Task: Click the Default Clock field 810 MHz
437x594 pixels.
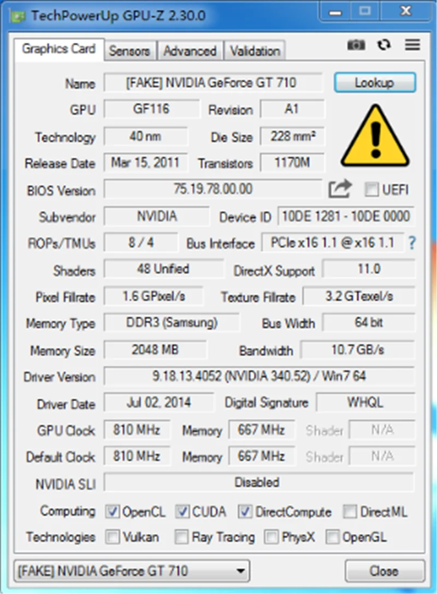Action: click(137, 456)
